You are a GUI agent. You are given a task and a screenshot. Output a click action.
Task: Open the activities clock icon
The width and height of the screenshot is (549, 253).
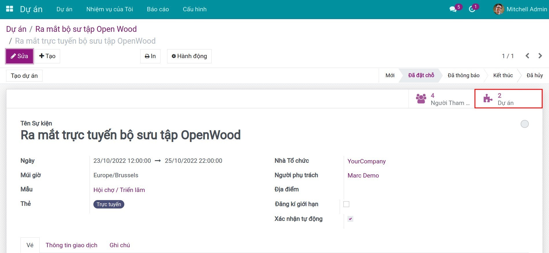click(x=472, y=9)
